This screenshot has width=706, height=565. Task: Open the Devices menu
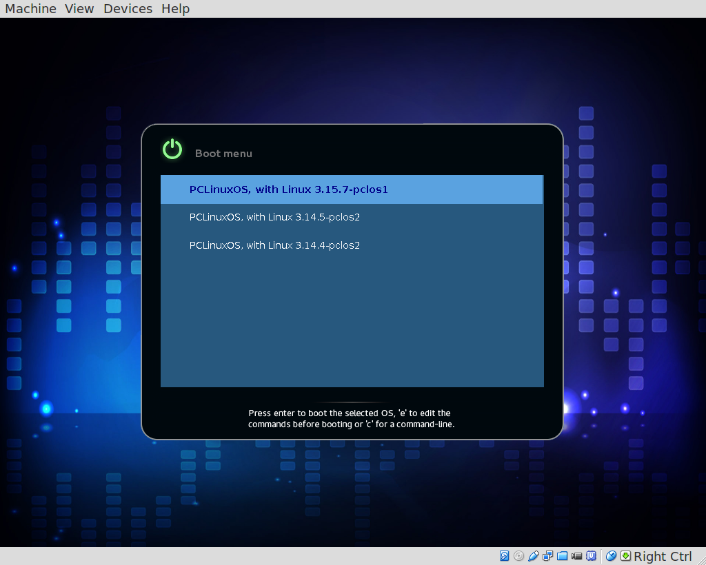point(128,8)
